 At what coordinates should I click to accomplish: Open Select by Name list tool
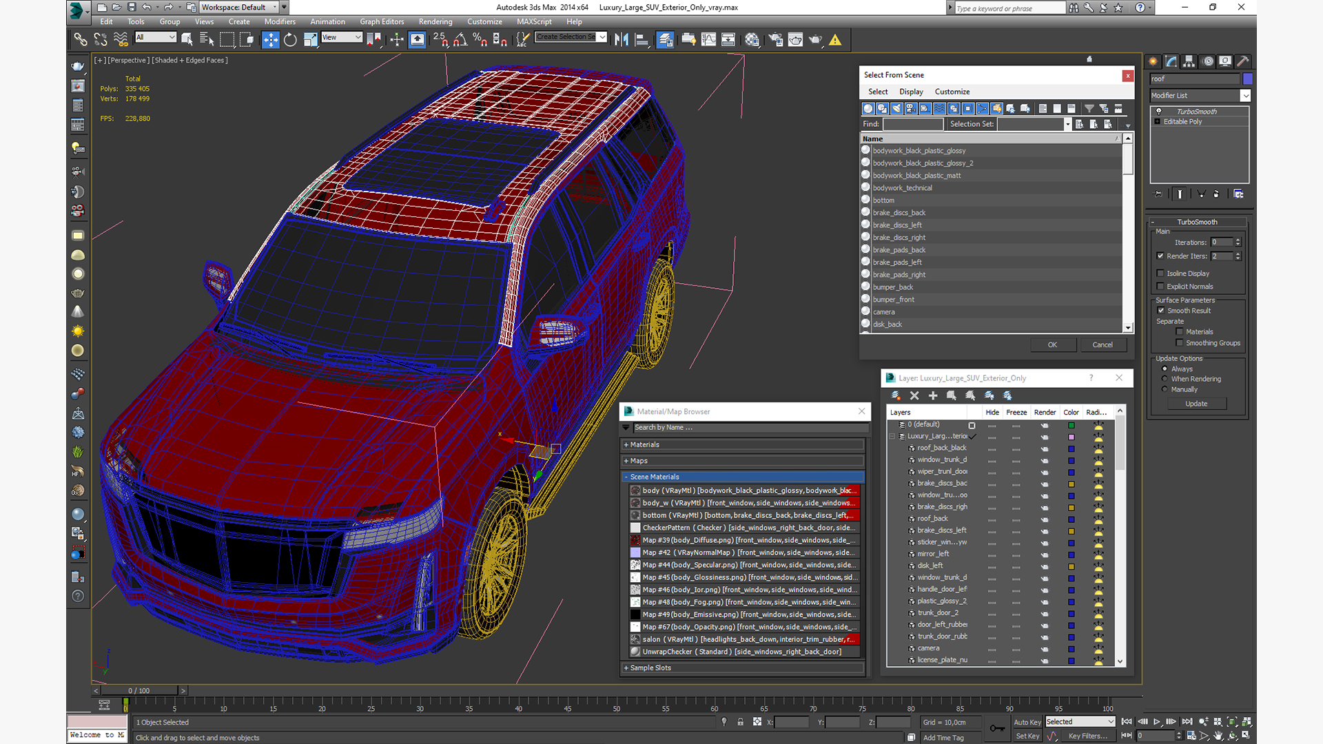coord(206,40)
